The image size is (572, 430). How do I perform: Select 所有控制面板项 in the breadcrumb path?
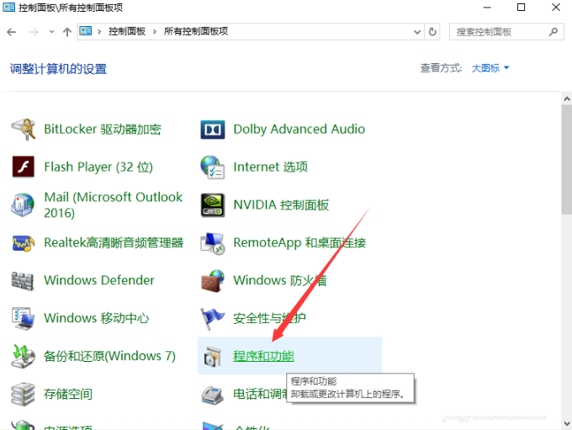coord(196,31)
